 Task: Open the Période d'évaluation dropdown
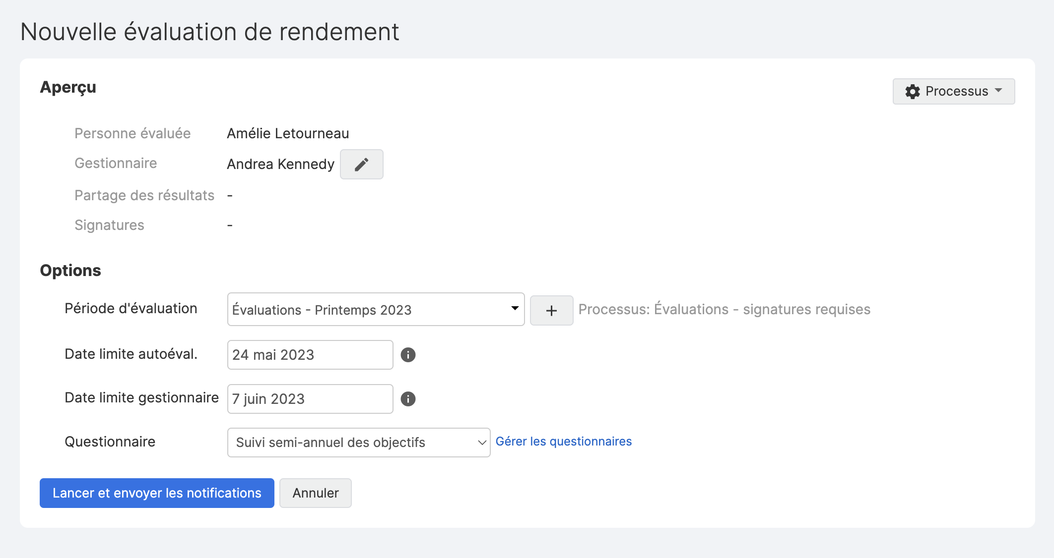click(375, 309)
